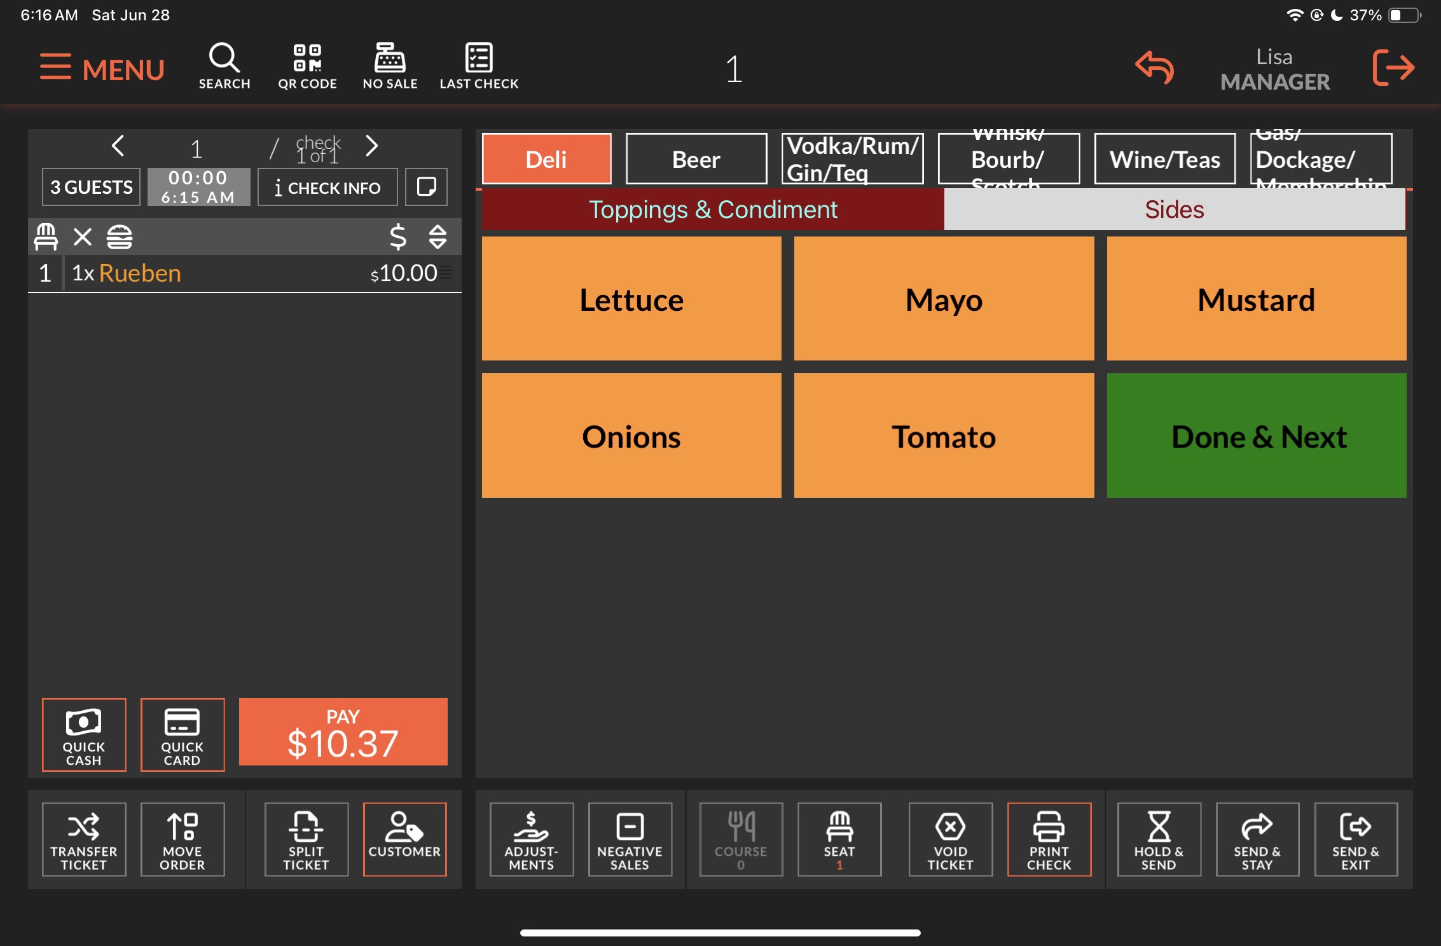Log out using the exit icon
Image resolution: width=1441 pixels, height=946 pixels.
(x=1393, y=67)
